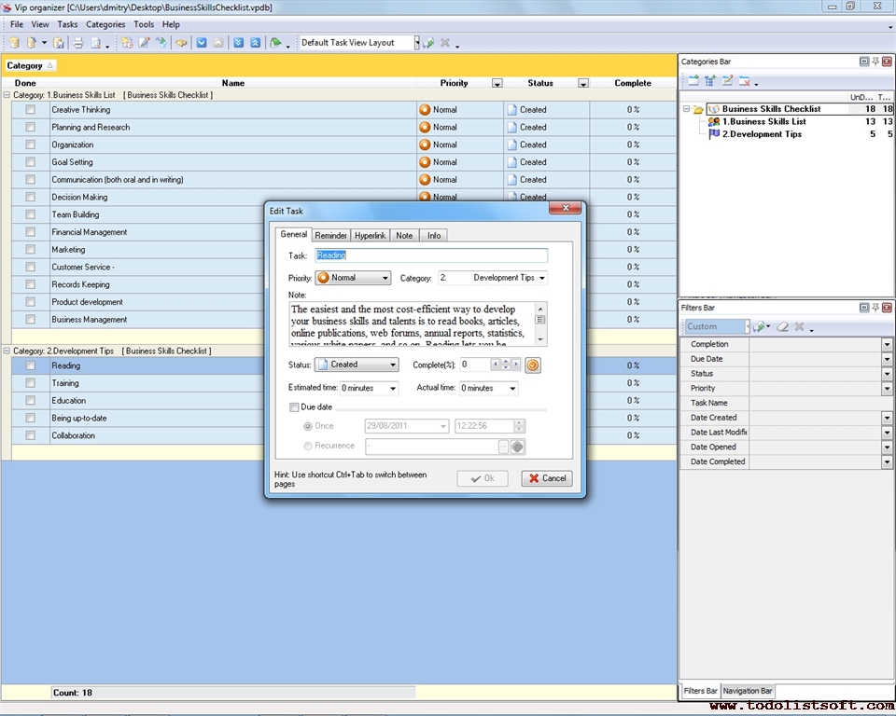Switch to the Navigation Bar tab
896x716 pixels.
click(748, 691)
